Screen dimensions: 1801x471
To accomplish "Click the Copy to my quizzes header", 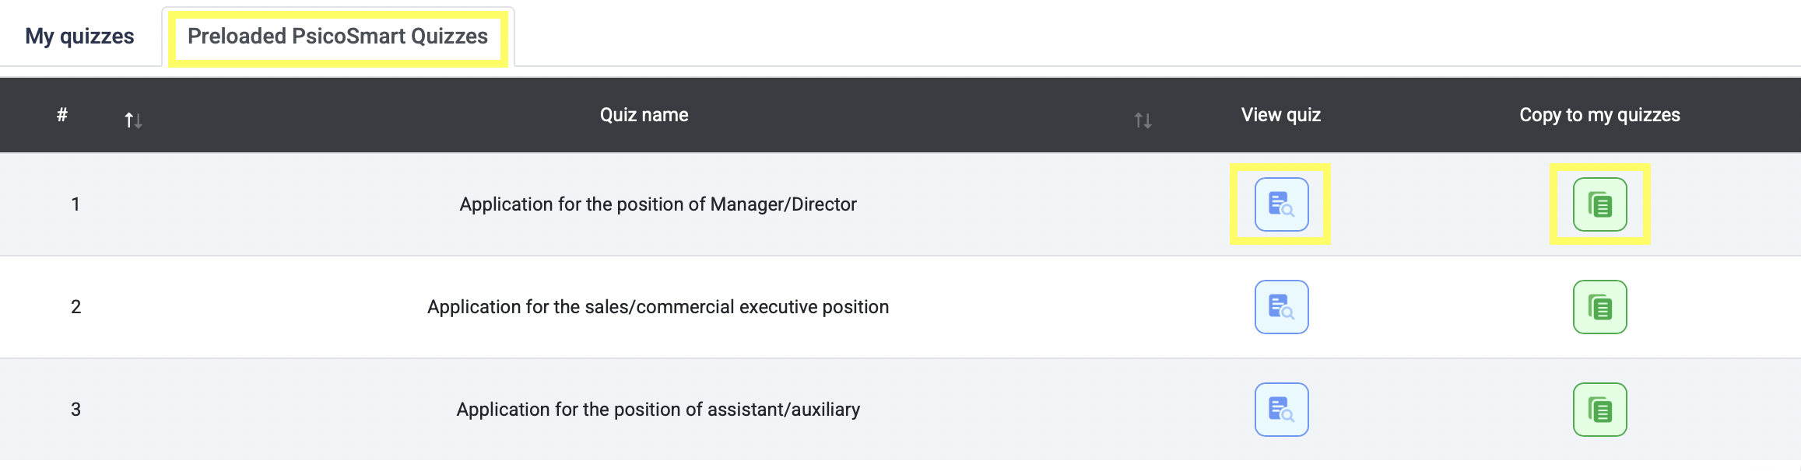I will [x=1599, y=115].
